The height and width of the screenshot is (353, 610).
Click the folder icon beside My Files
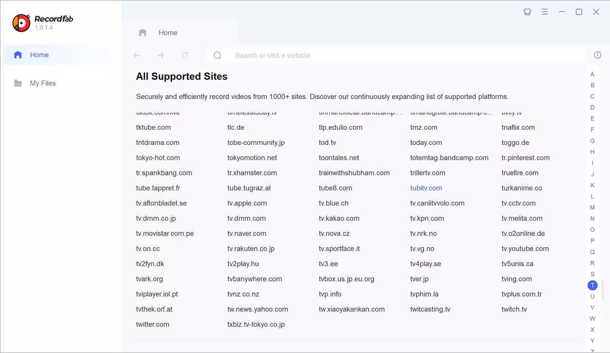(x=18, y=83)
